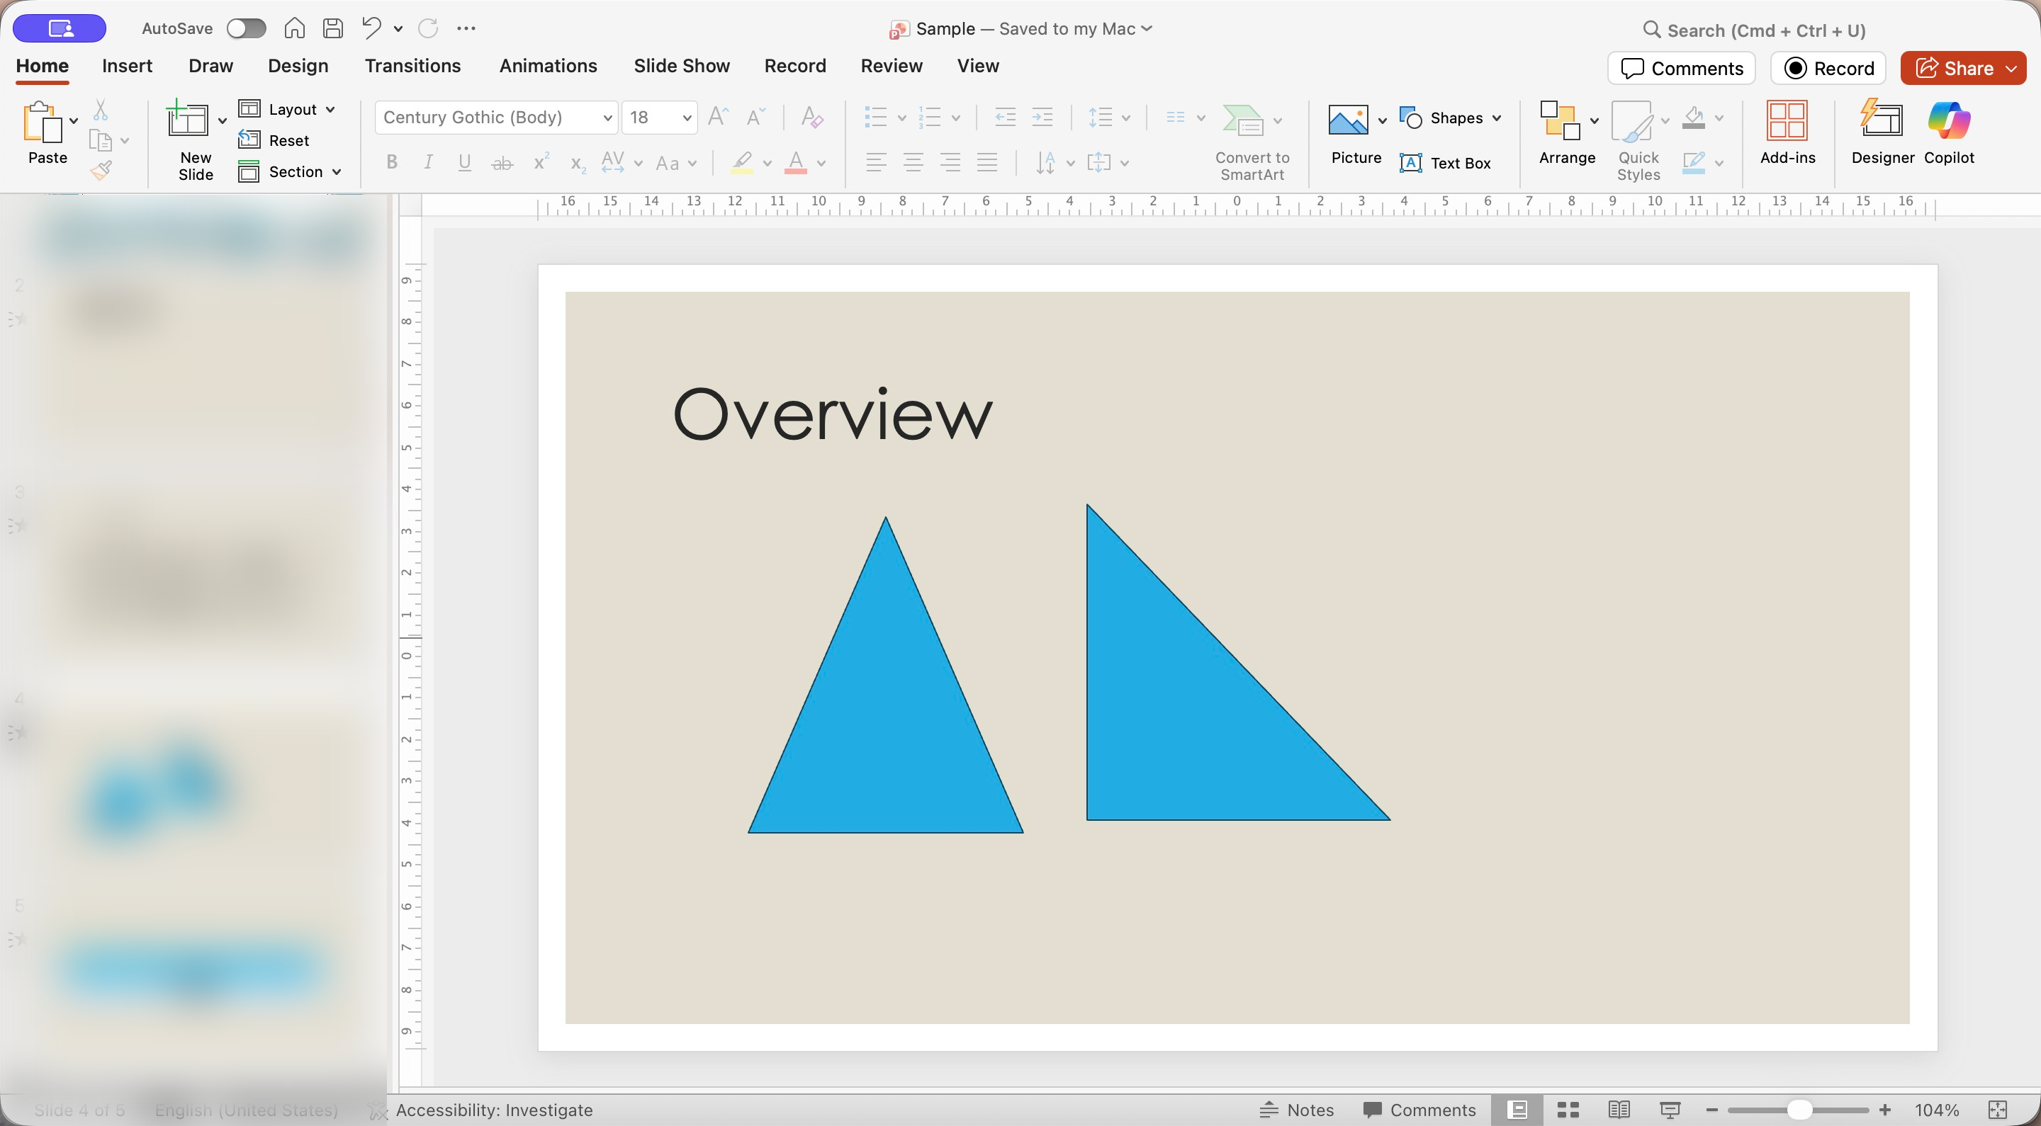
Task: Click the Reset slide button
Action: click(x=275, y=140)
